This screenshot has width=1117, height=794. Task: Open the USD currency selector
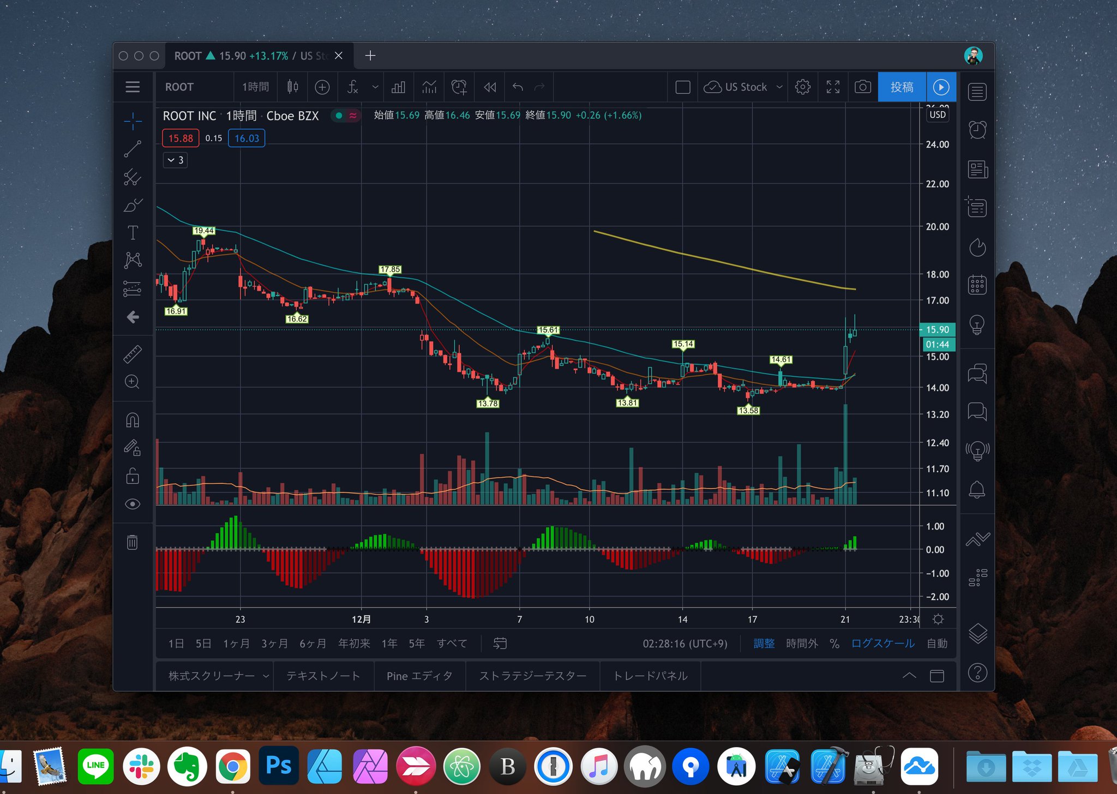pyautogui.click(x=938, y=115)
